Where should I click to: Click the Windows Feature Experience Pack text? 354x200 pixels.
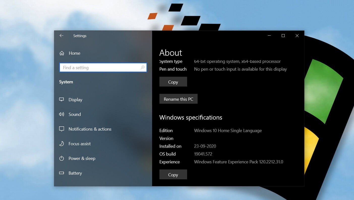pyautogui.click(x=239, y=162)
